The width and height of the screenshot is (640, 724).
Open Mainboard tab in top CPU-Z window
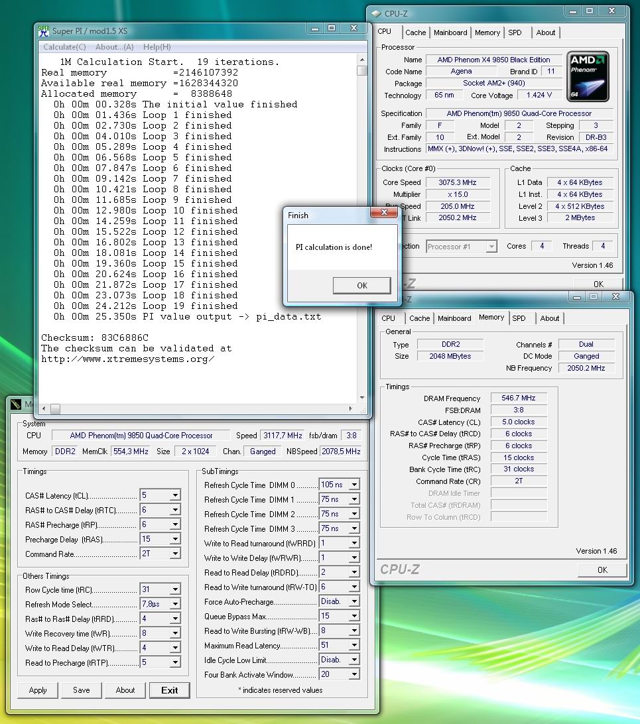450,32
